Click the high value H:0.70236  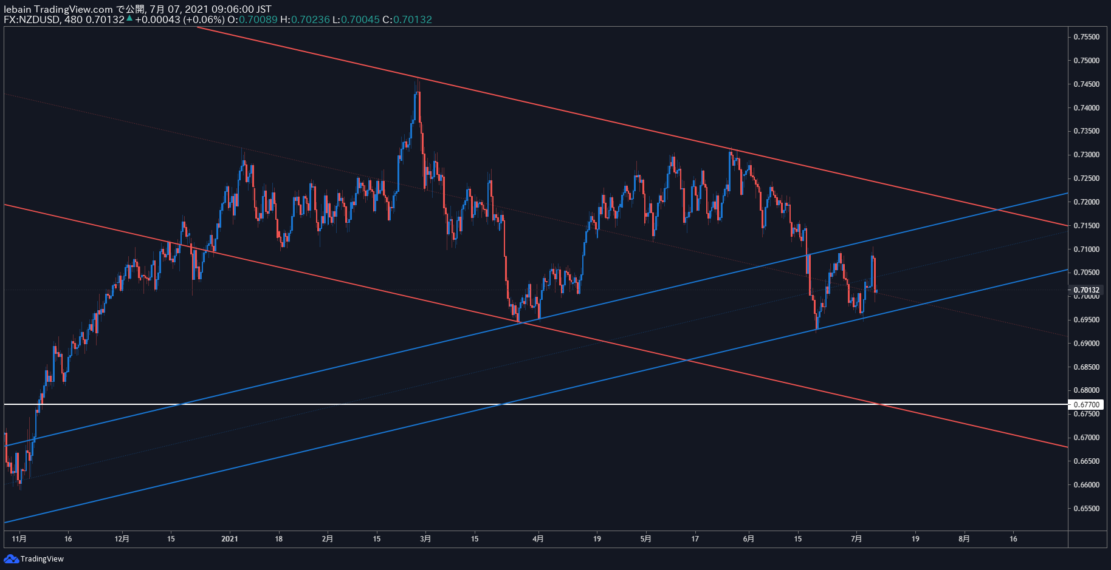(305, 19)
